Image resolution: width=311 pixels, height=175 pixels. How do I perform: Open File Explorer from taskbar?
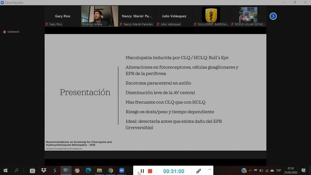point(99,171)
